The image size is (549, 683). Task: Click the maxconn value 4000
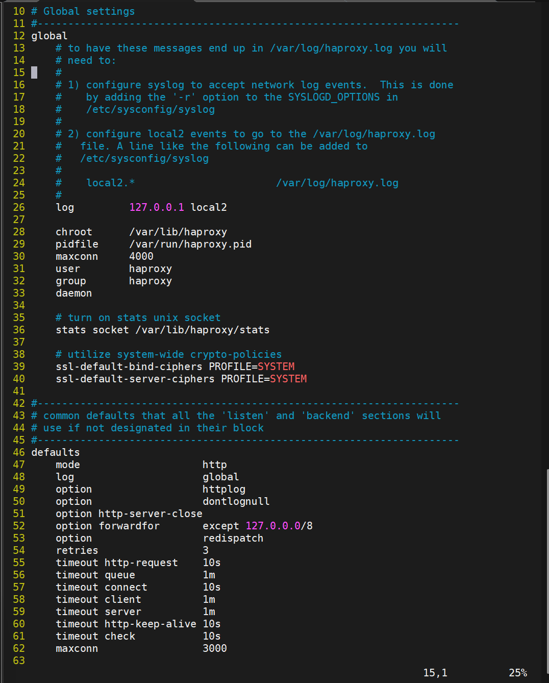coord(141,256)
